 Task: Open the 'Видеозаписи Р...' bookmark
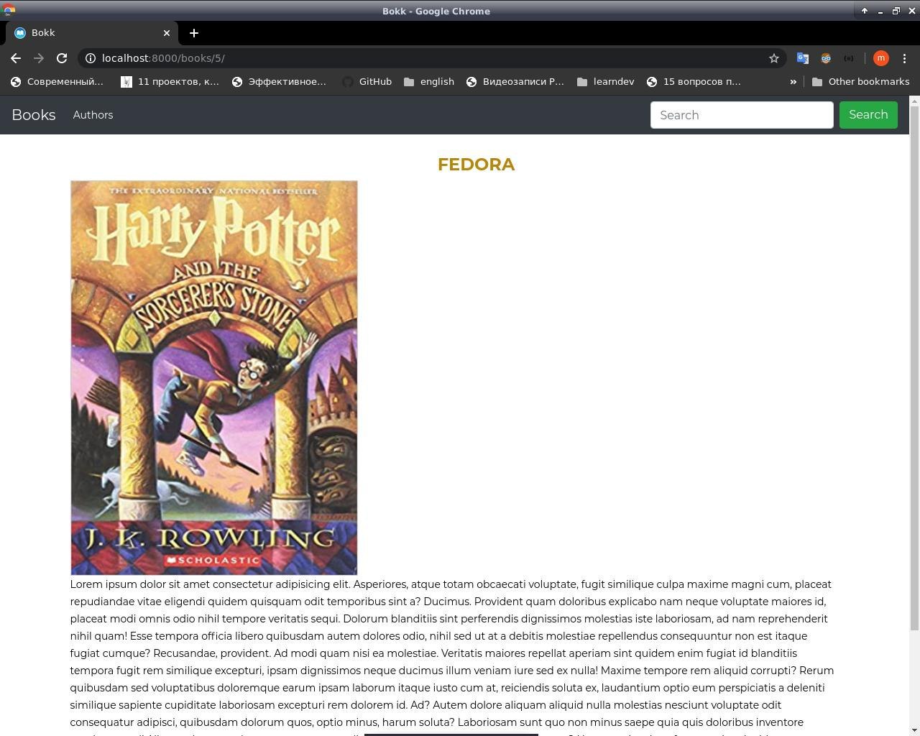pyautogui.click(x=515, y=81)
